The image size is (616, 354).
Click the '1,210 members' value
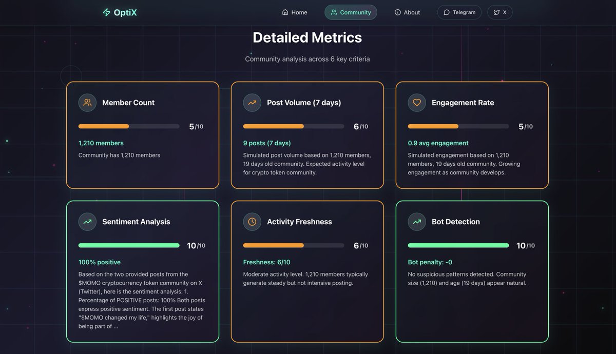101,143
